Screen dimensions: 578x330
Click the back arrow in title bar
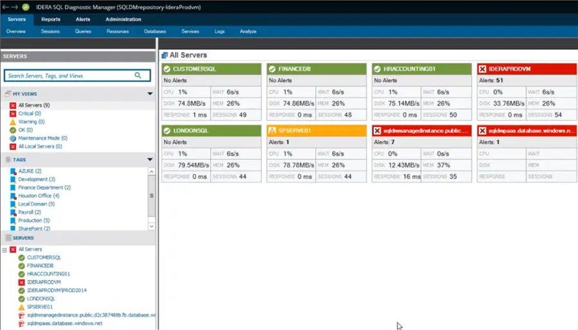click(6, 7)
